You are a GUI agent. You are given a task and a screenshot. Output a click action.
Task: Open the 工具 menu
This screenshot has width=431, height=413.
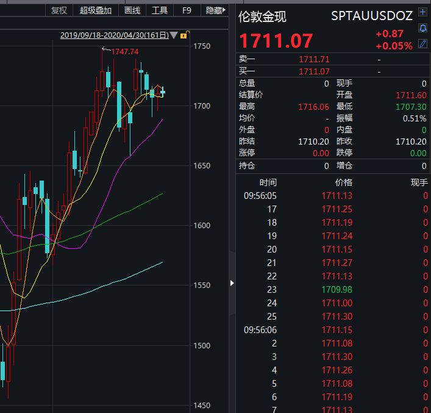tap(160, 10)
